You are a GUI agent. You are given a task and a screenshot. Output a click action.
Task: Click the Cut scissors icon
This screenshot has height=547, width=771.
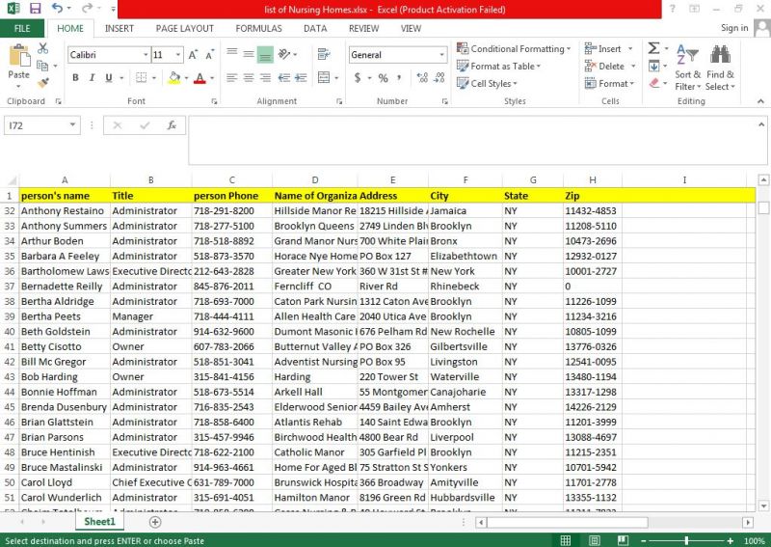pos(43,48)
